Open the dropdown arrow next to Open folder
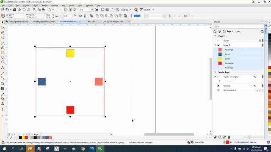This screenshot has height=152, width=271. (10, 10)
